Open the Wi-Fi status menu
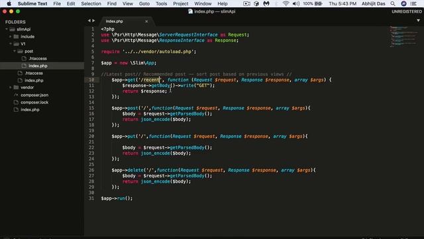This screenshot has width=424, height=239. tap(286, 3)
